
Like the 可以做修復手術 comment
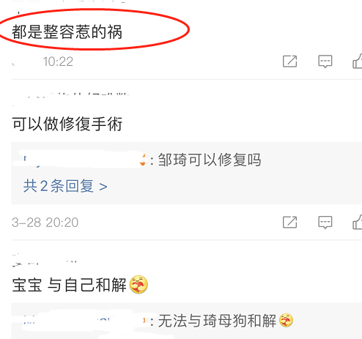click(x=357, y=222)
